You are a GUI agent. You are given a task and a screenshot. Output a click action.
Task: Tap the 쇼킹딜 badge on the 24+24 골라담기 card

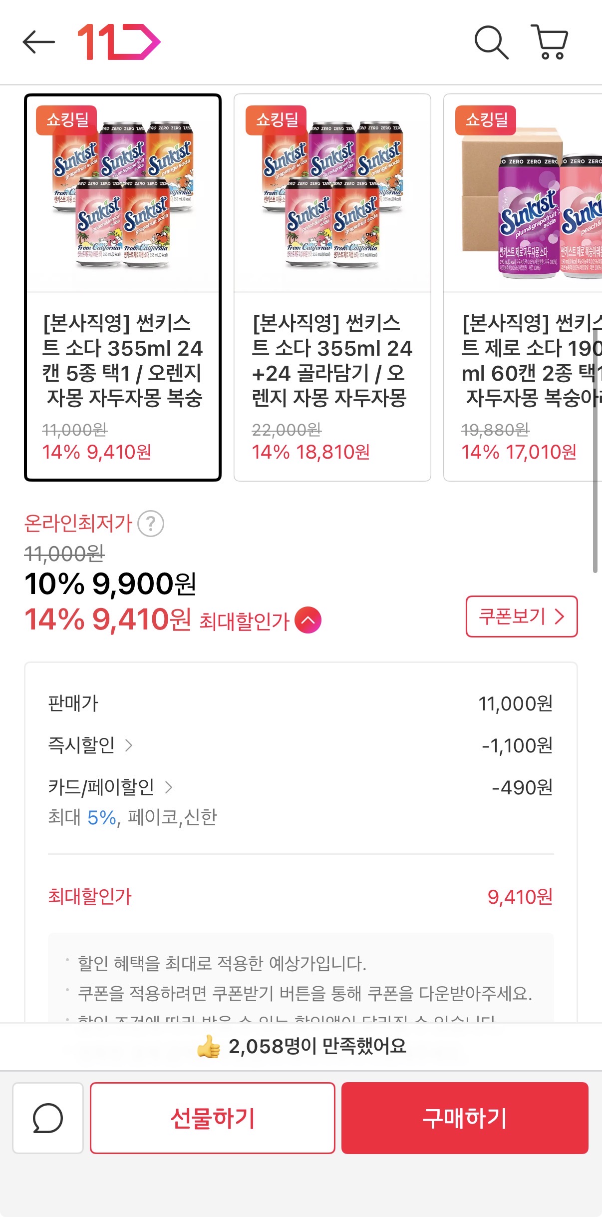[277, 120]
